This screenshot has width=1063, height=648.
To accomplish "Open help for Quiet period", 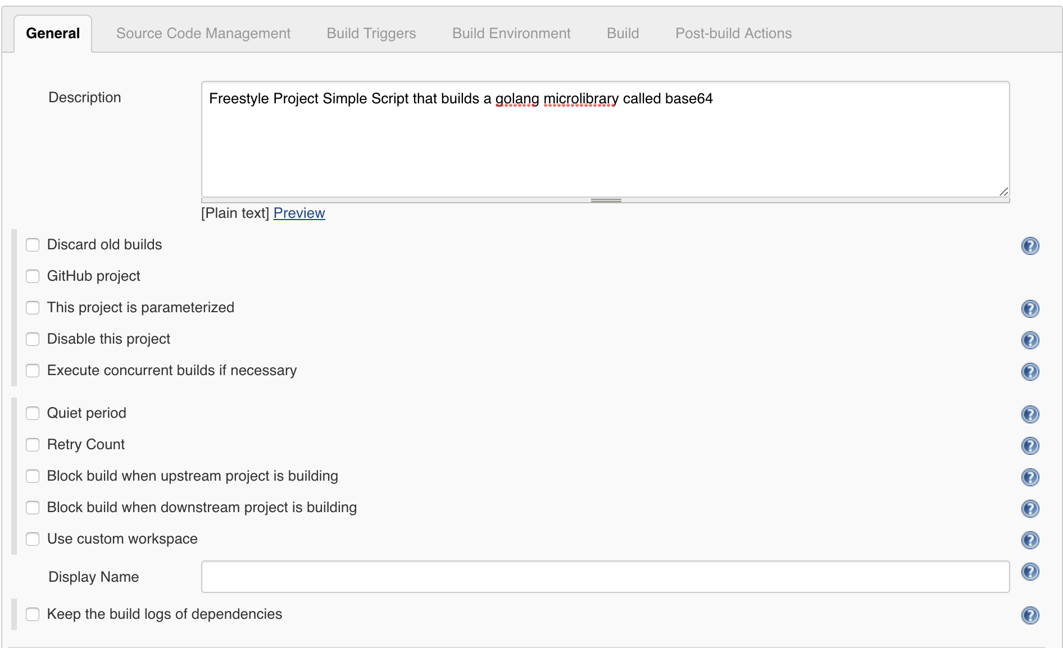I will [1030, 414].
